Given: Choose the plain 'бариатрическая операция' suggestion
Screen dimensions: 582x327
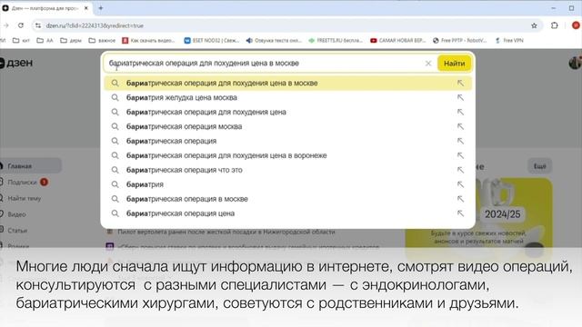Looking at the screenshot, I should [x=287, y=141].
